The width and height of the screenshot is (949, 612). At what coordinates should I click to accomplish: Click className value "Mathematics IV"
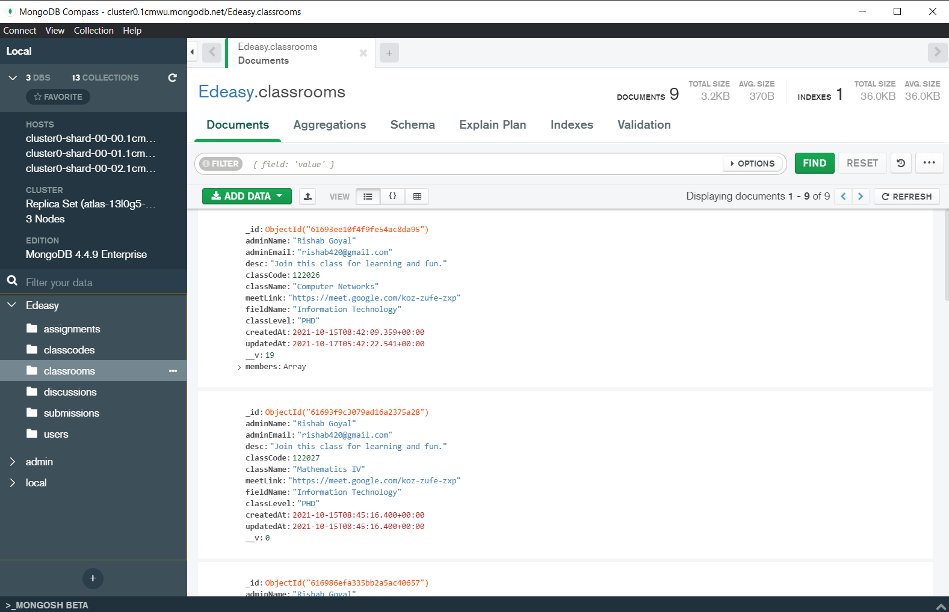pyautogui.click(x=329, y=470)
